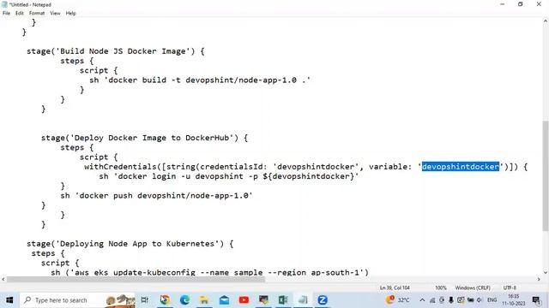Open the Edit menu

[x=19, y=14]
